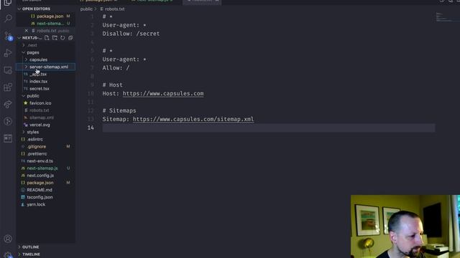Open _app.tsx in pages folder

click(38, 74)
